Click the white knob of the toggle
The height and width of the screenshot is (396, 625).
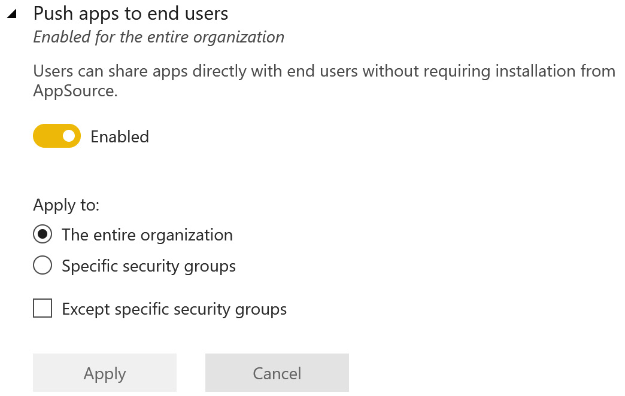tap(69, 136)
